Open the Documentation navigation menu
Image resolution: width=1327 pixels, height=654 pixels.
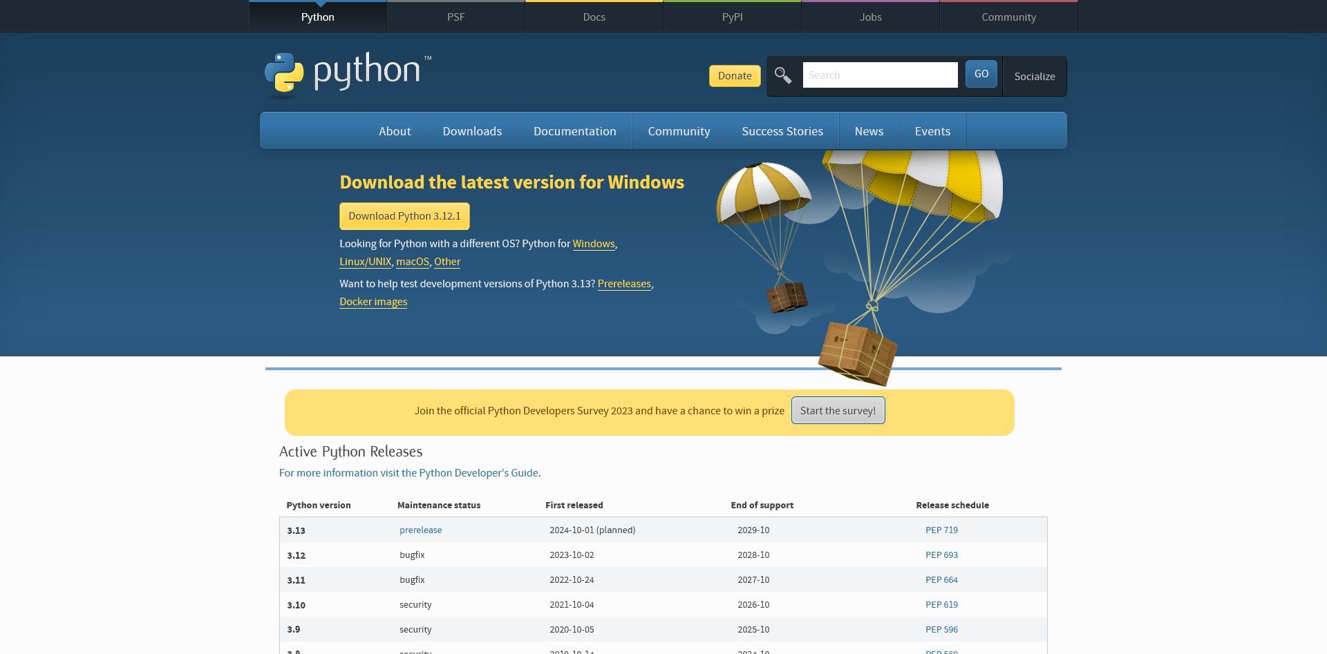(575, 131)
